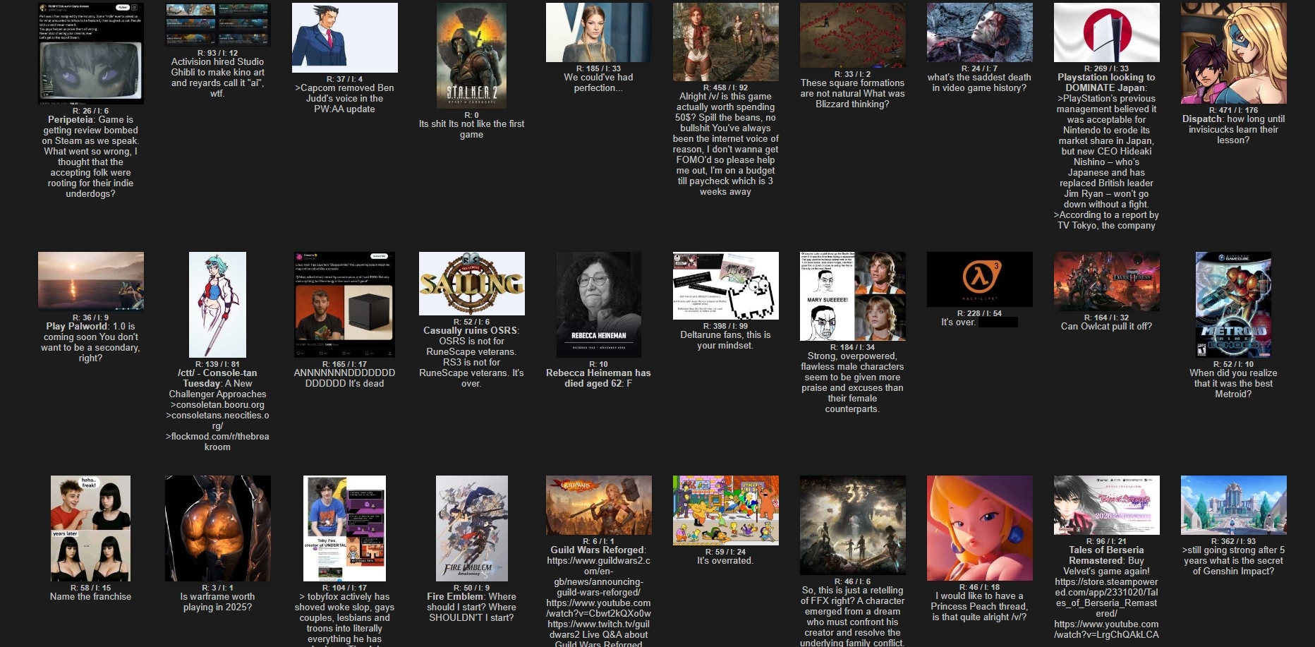Click the text 'Can Owlcat pull it off?'
This screenshot has height=647, width=1315.
click(1107, 326)
